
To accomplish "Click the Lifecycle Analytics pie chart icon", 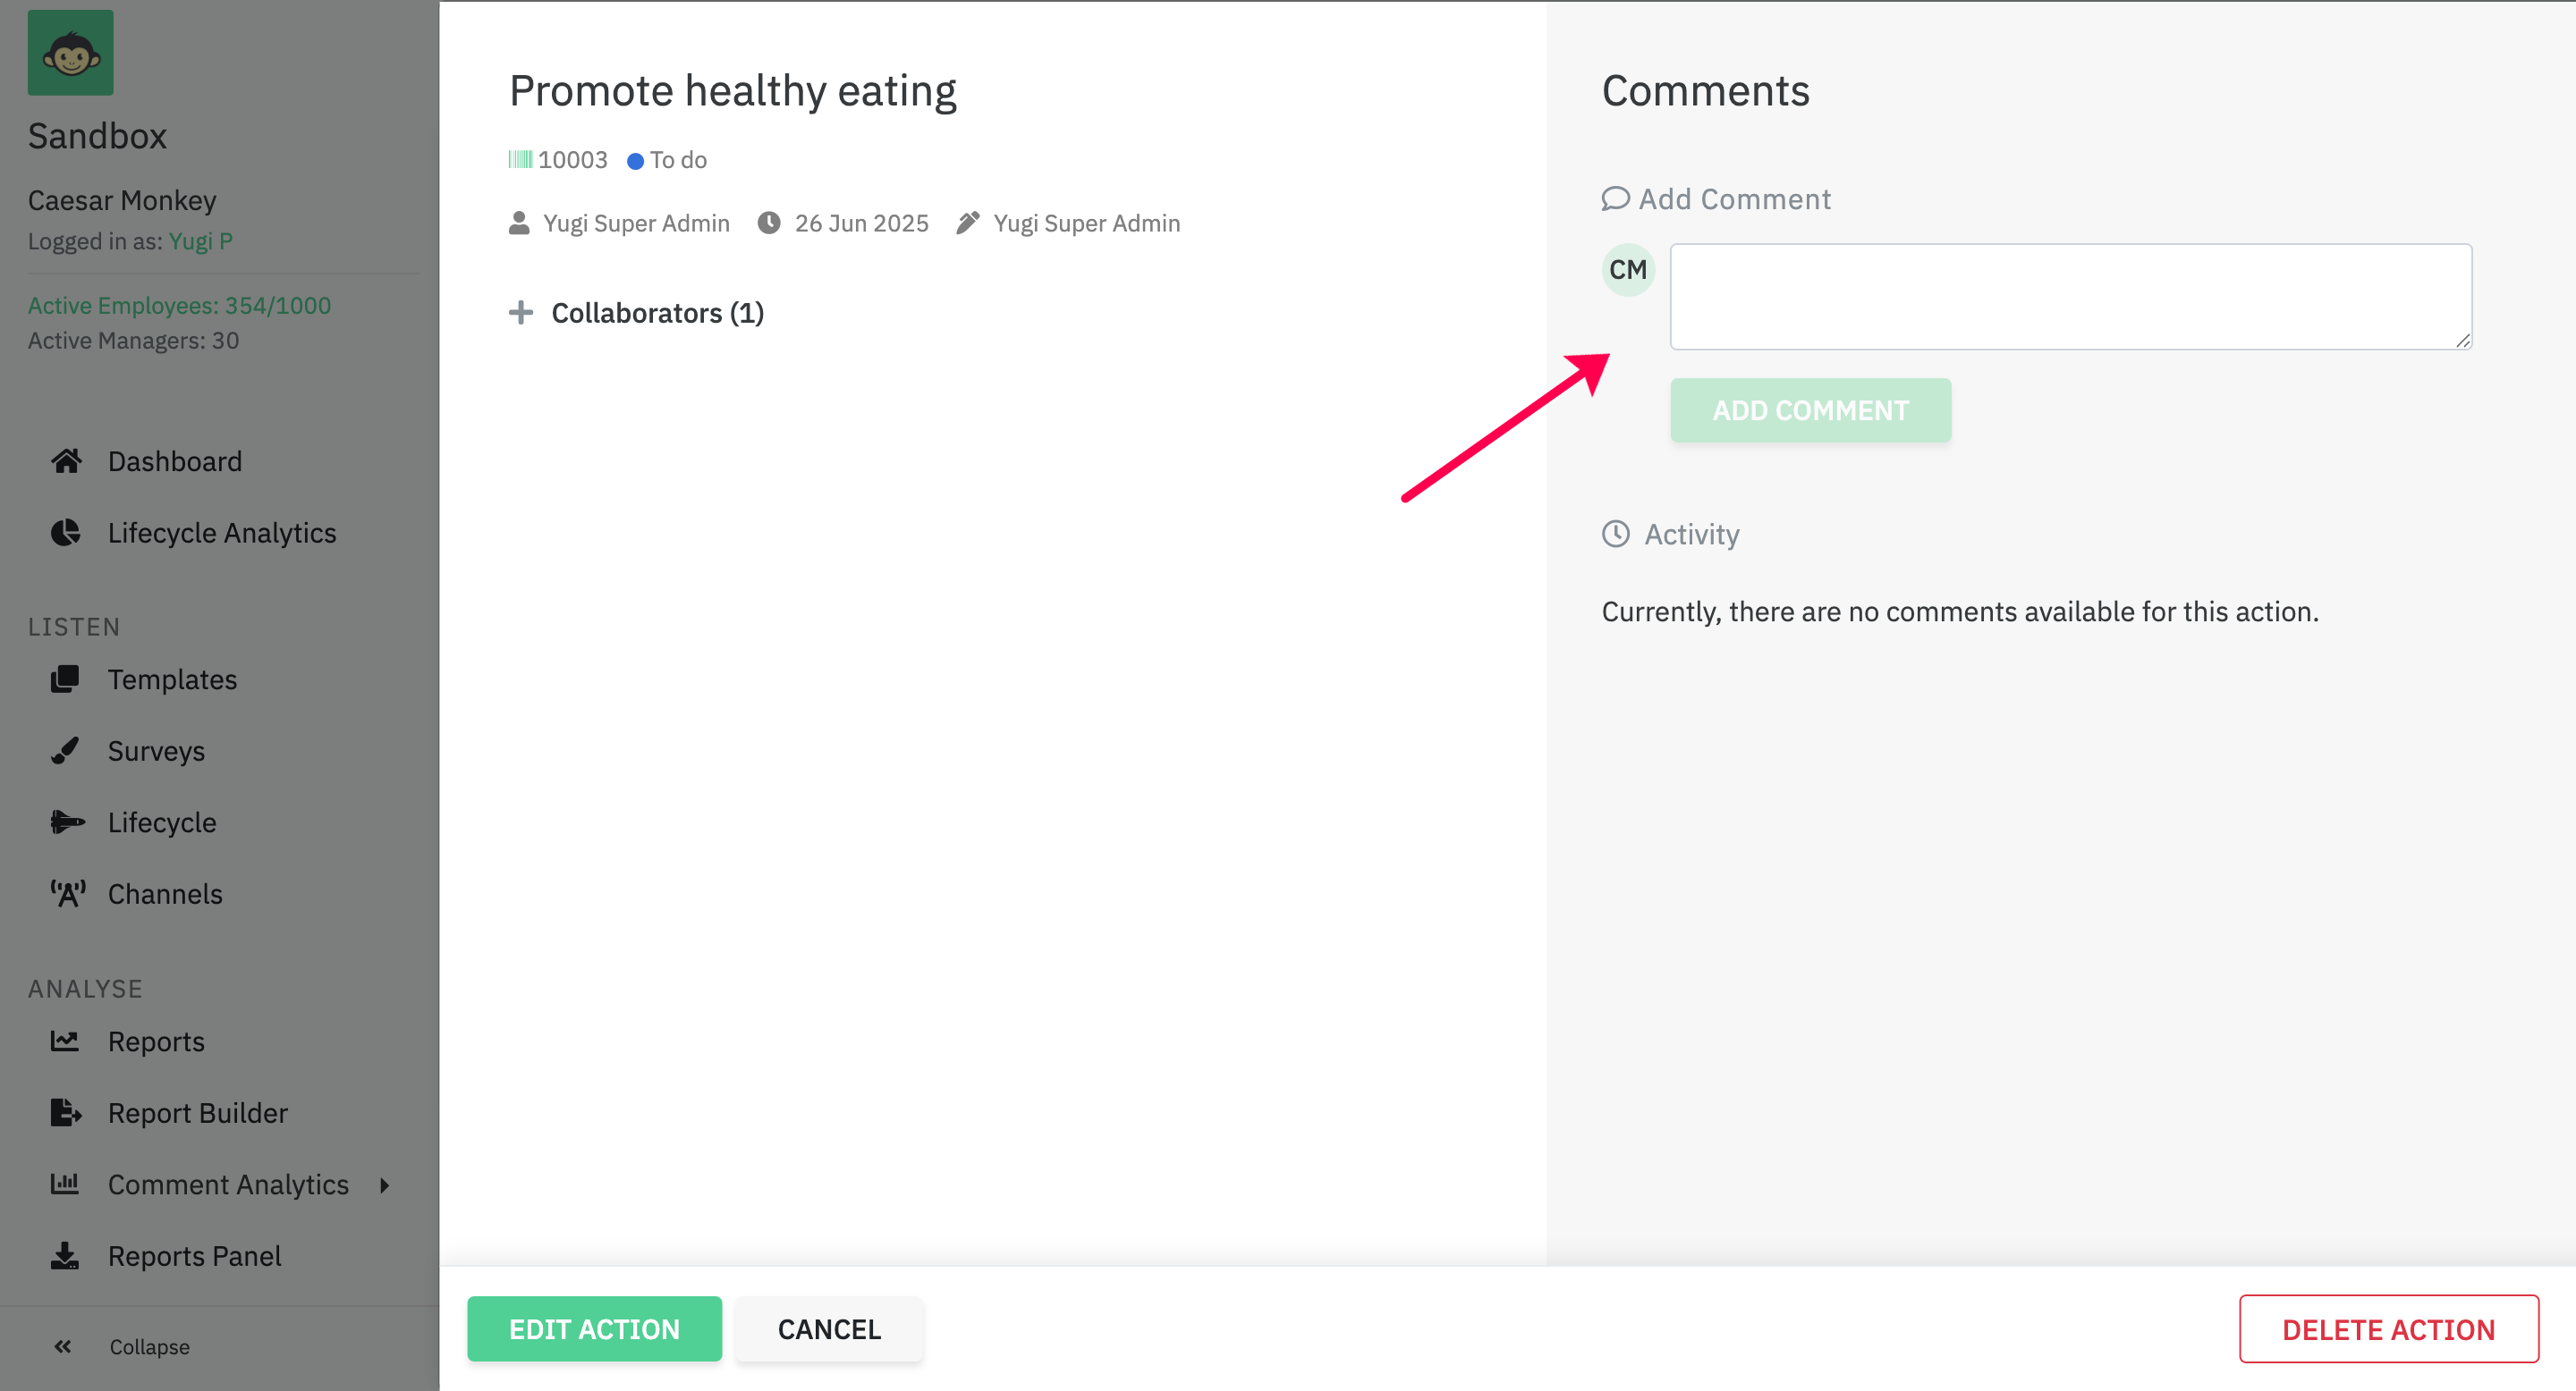I will [x=66, y=533].
